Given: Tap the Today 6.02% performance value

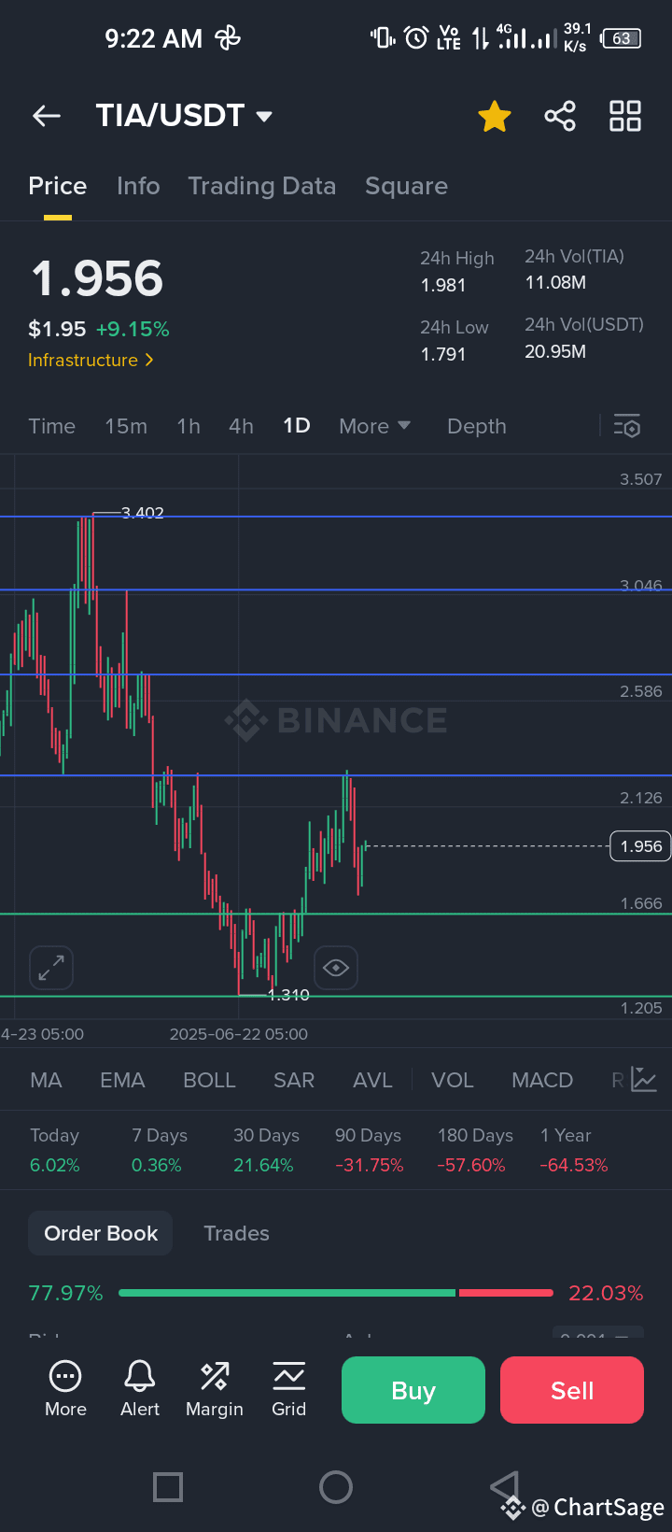Looking at the screenshot, I should 55,1165.
